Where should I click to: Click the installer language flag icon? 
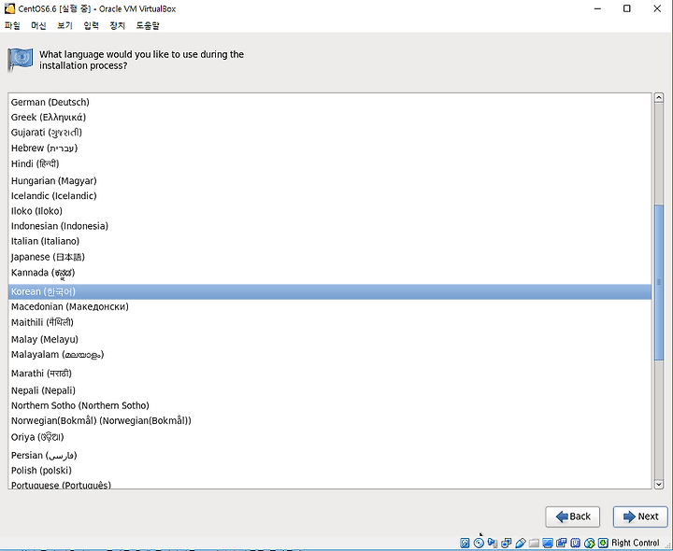[21, 60]
